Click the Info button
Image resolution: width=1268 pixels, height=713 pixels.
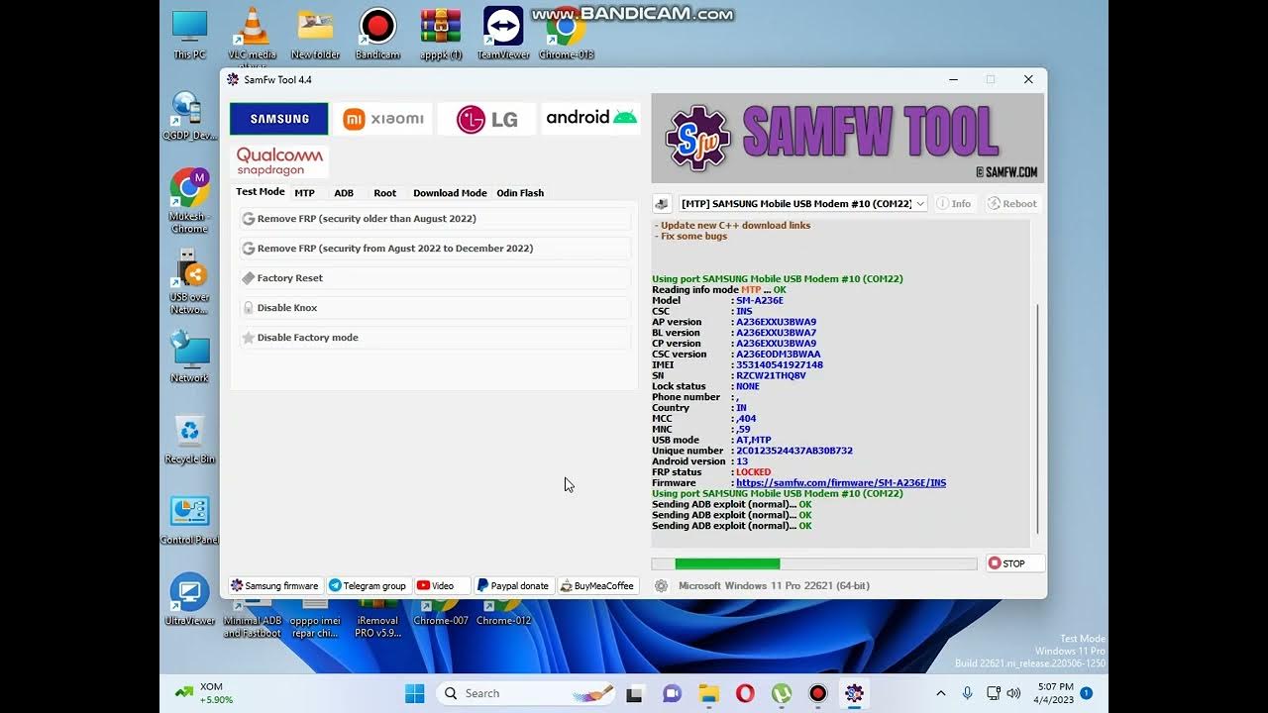[x=954, y=203]
